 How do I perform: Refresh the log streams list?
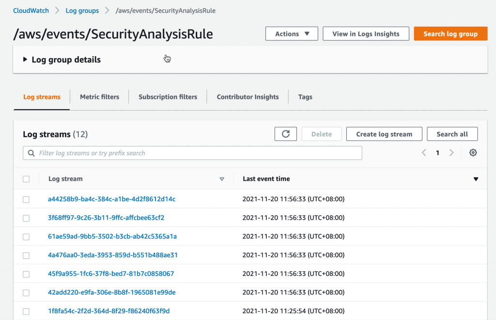point(285,134)
